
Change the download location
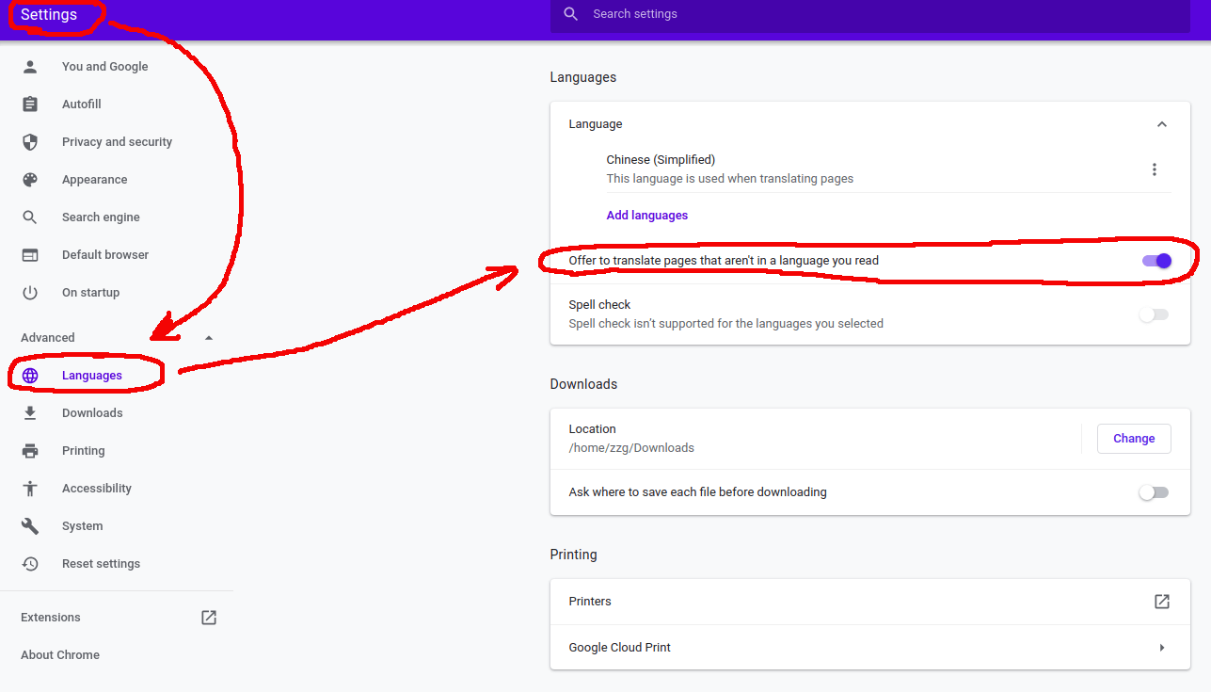coord(1133,438)
